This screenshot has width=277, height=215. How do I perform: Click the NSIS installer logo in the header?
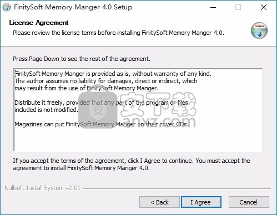[259, 30]
